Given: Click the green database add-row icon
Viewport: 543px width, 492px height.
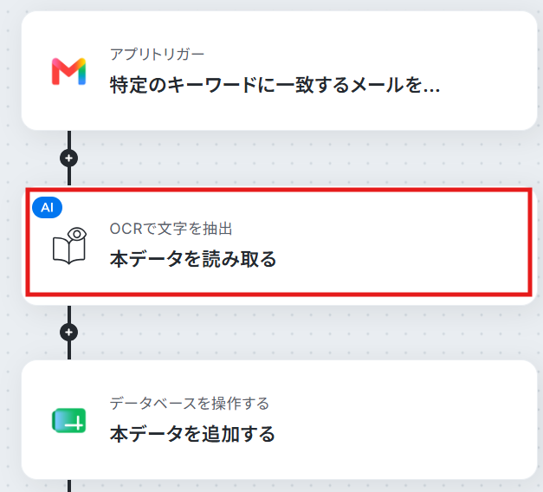Looking at the screenshot, I should click(69, 420).
